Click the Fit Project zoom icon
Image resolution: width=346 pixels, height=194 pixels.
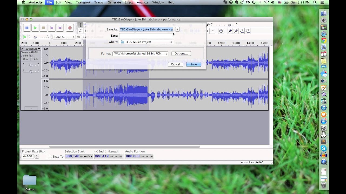pos(247,31)
